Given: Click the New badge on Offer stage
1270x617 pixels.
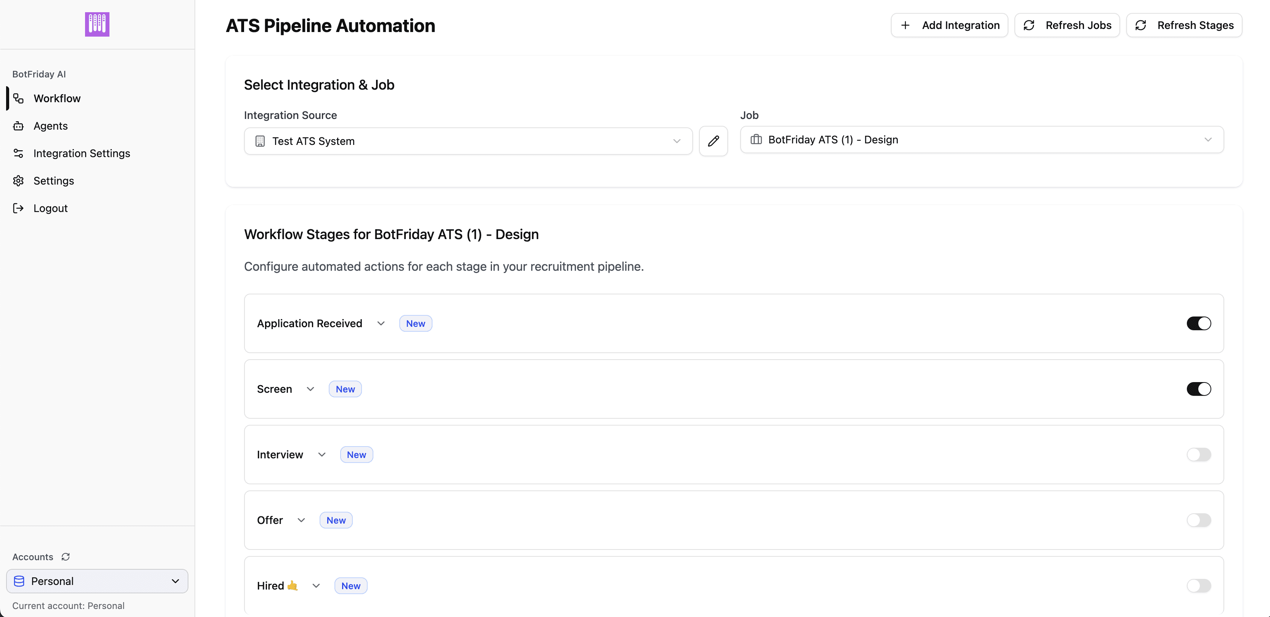Looking at the screenshot, I should tap(336, 520).
